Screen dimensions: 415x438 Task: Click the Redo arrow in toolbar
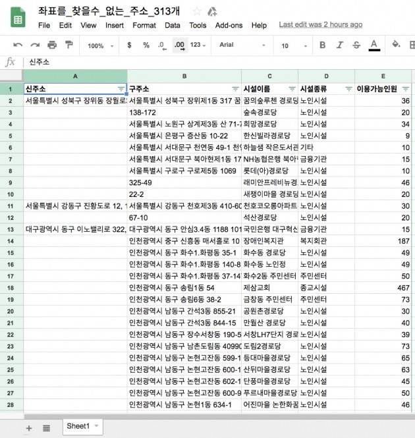35,45
